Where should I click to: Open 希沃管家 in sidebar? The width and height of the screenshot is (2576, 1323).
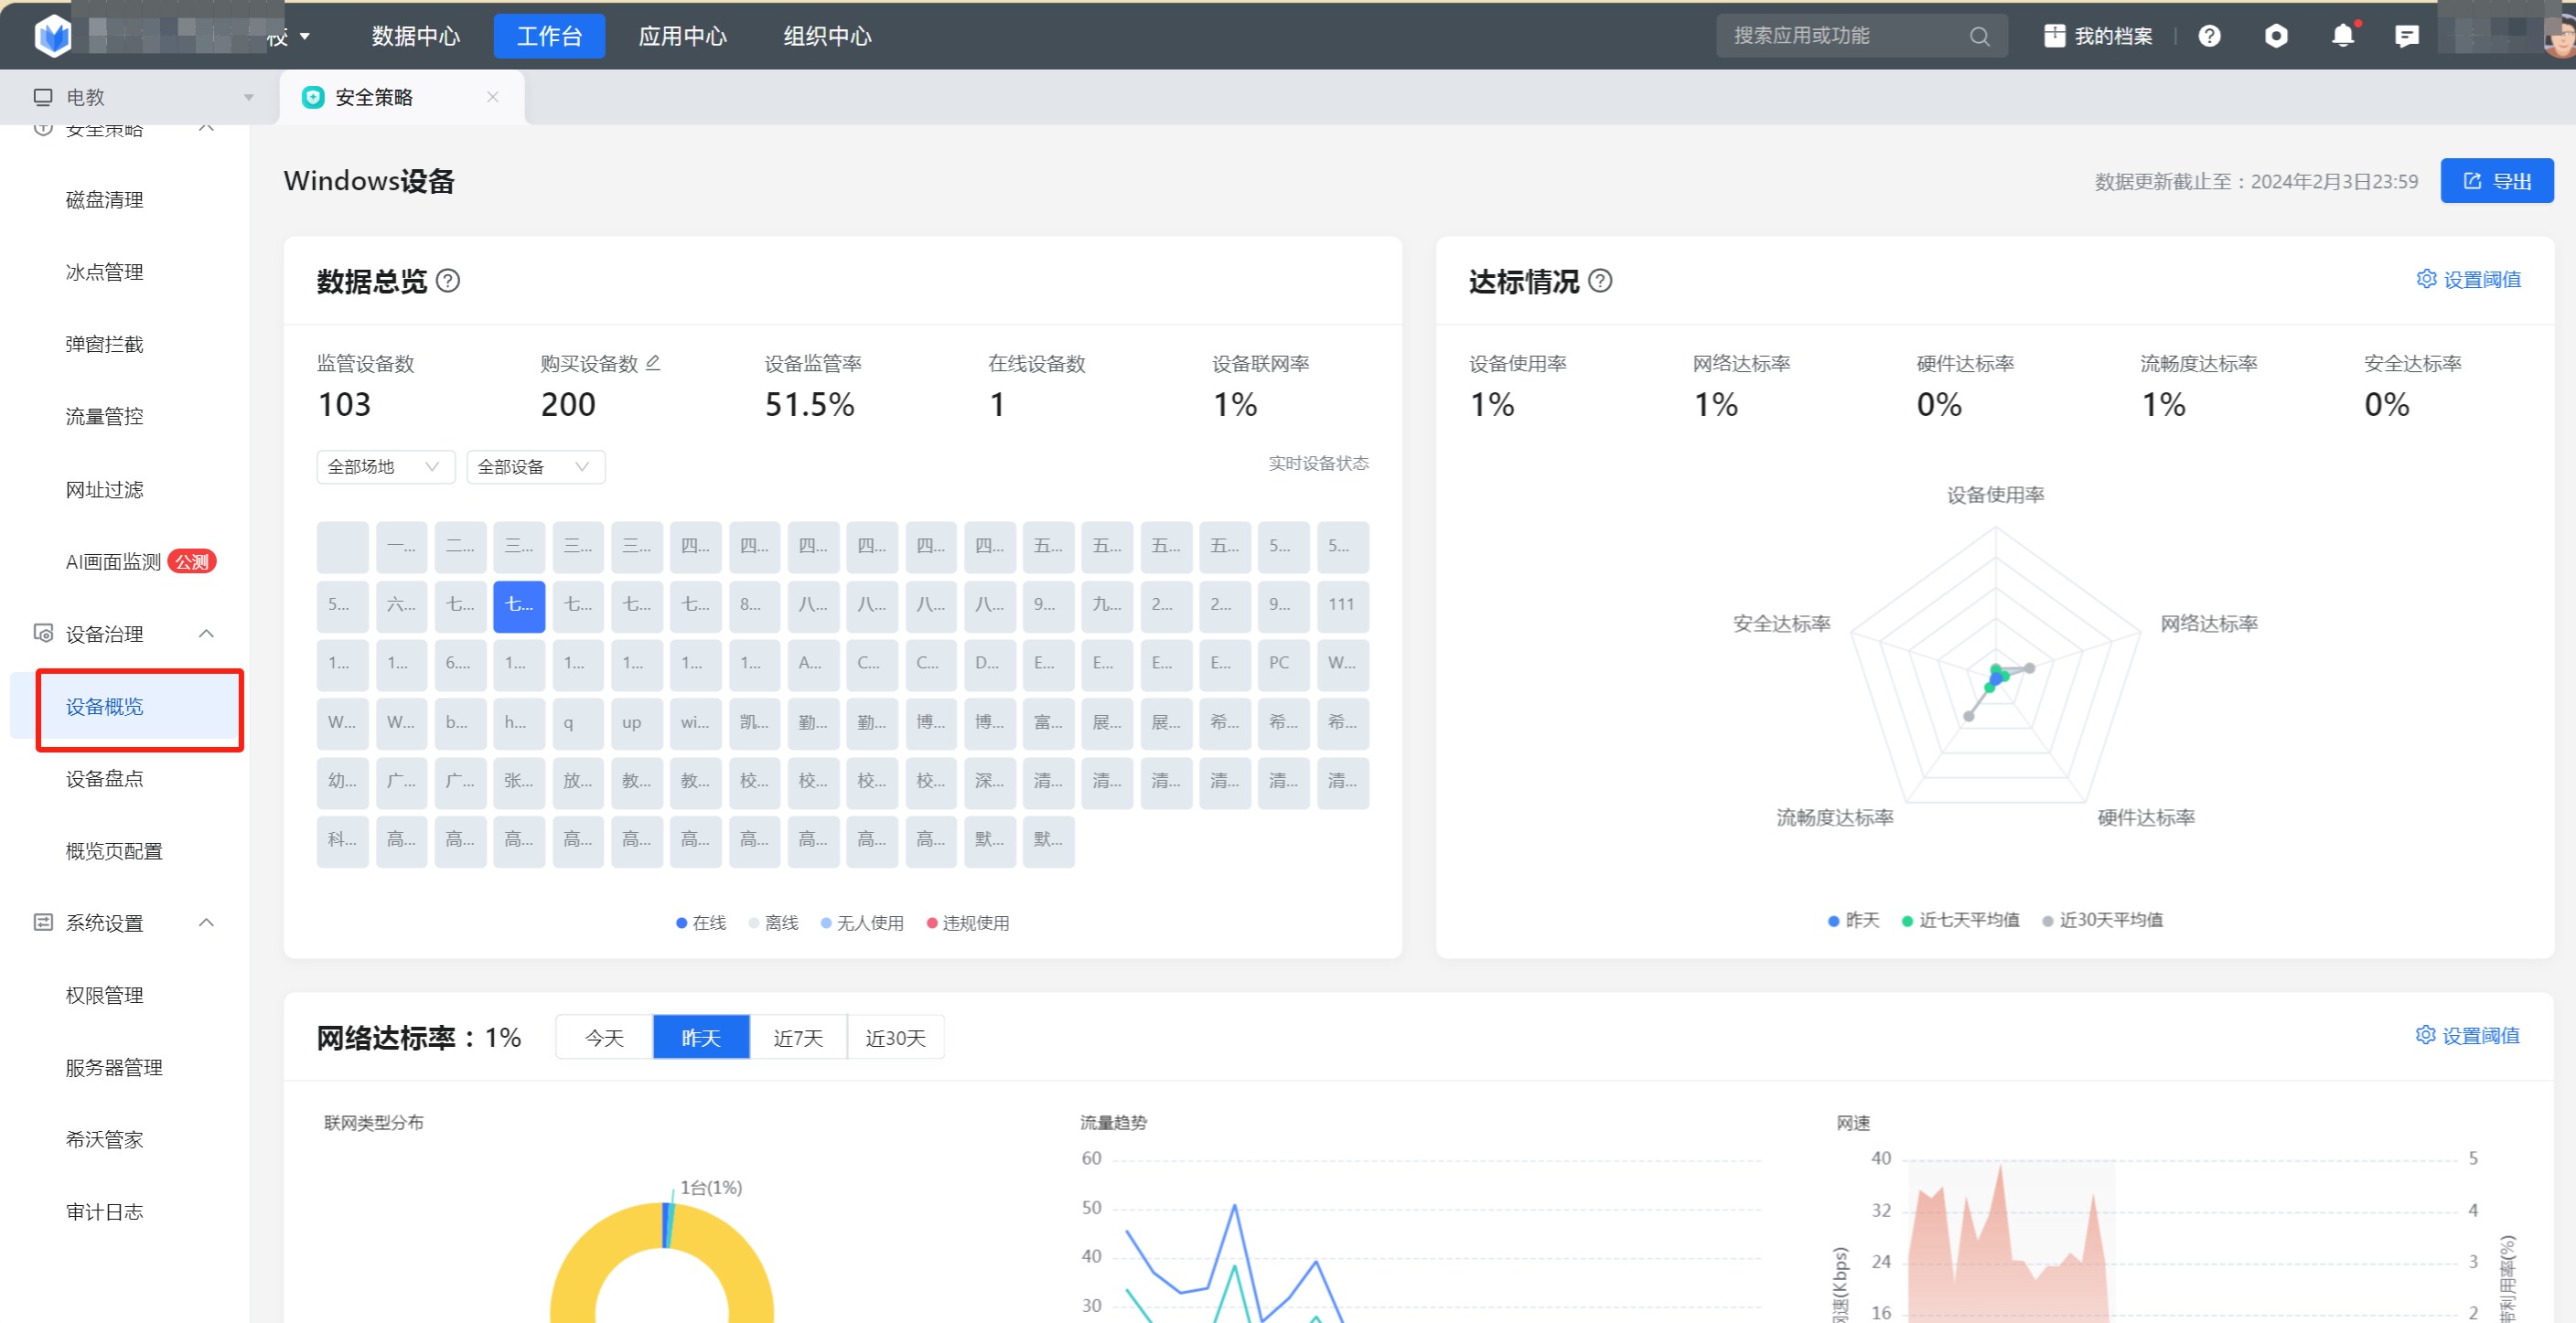[x=104, y=1139]
